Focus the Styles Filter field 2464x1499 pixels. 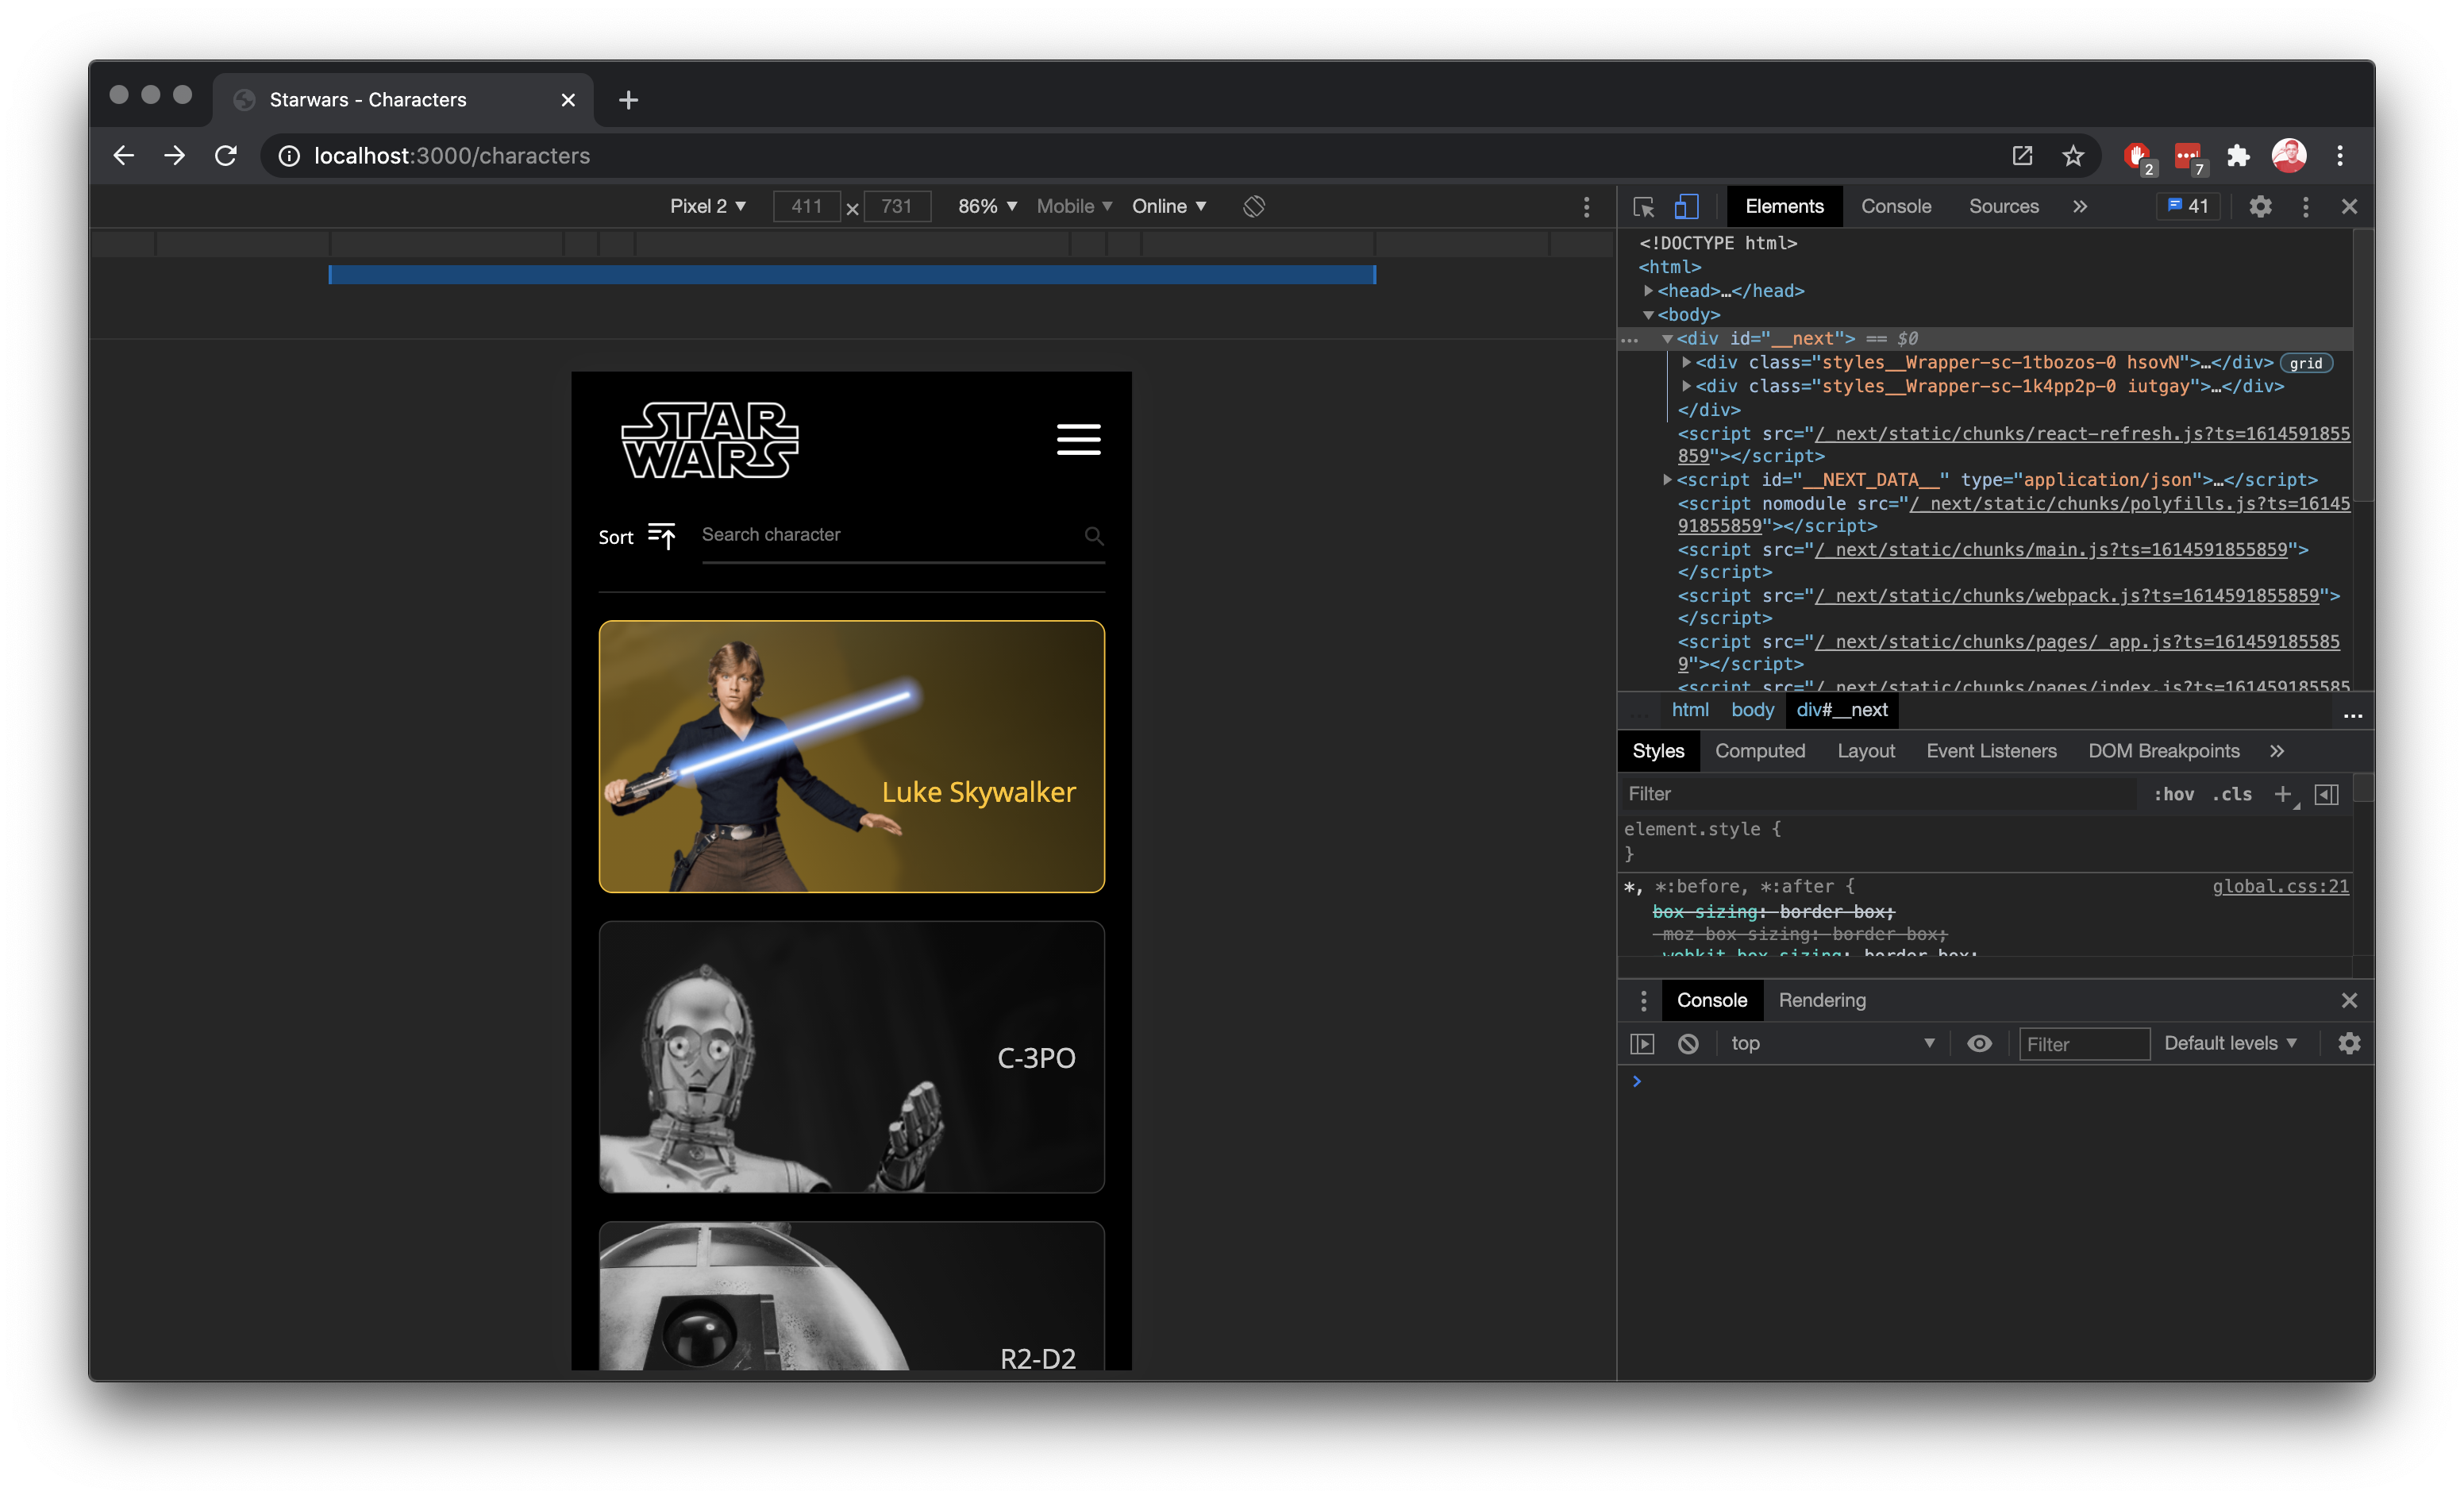coord(1880,794)
